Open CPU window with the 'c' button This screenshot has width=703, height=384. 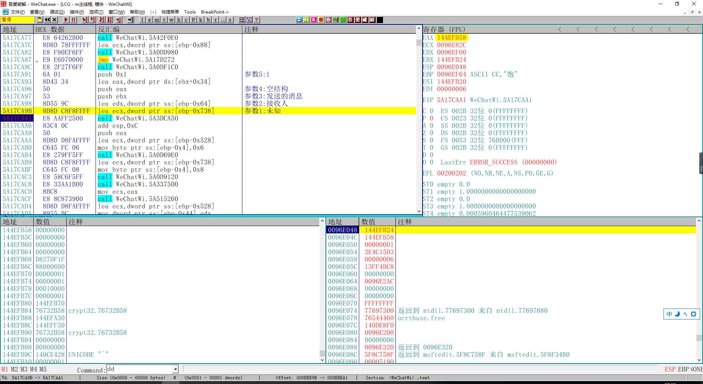(186, 20)
